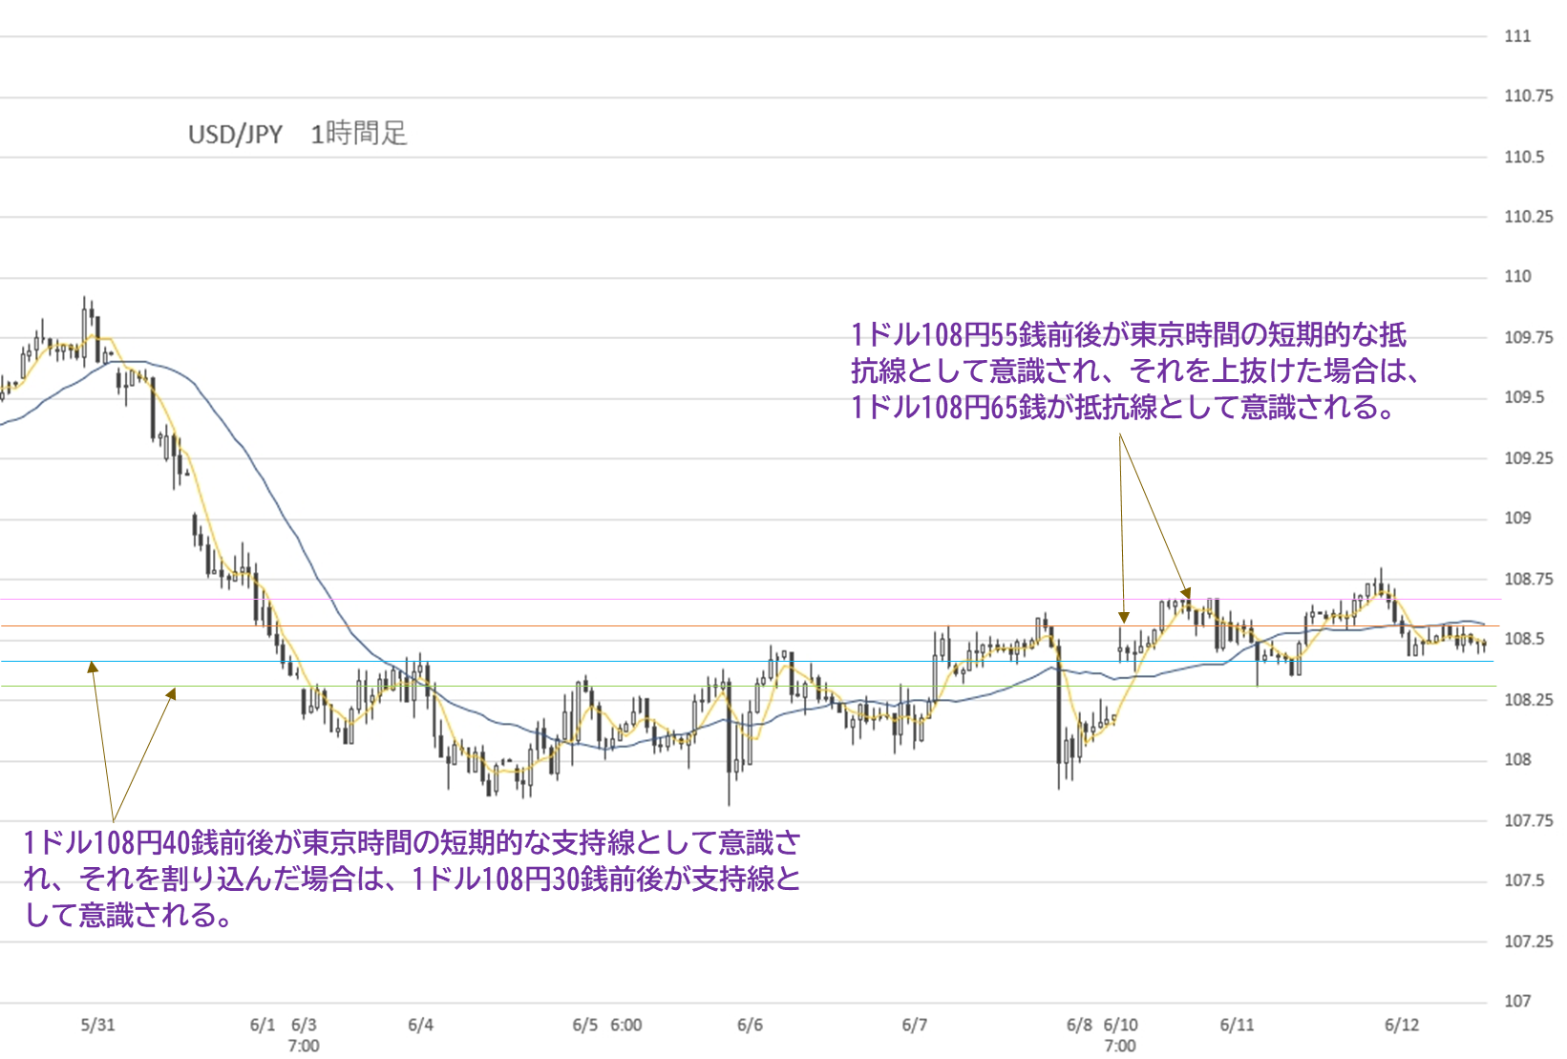The width and height of the screenshot is (1567, 1059).
Task: Click the 6/3 7:00 date label
Action: click(304, 1035)
